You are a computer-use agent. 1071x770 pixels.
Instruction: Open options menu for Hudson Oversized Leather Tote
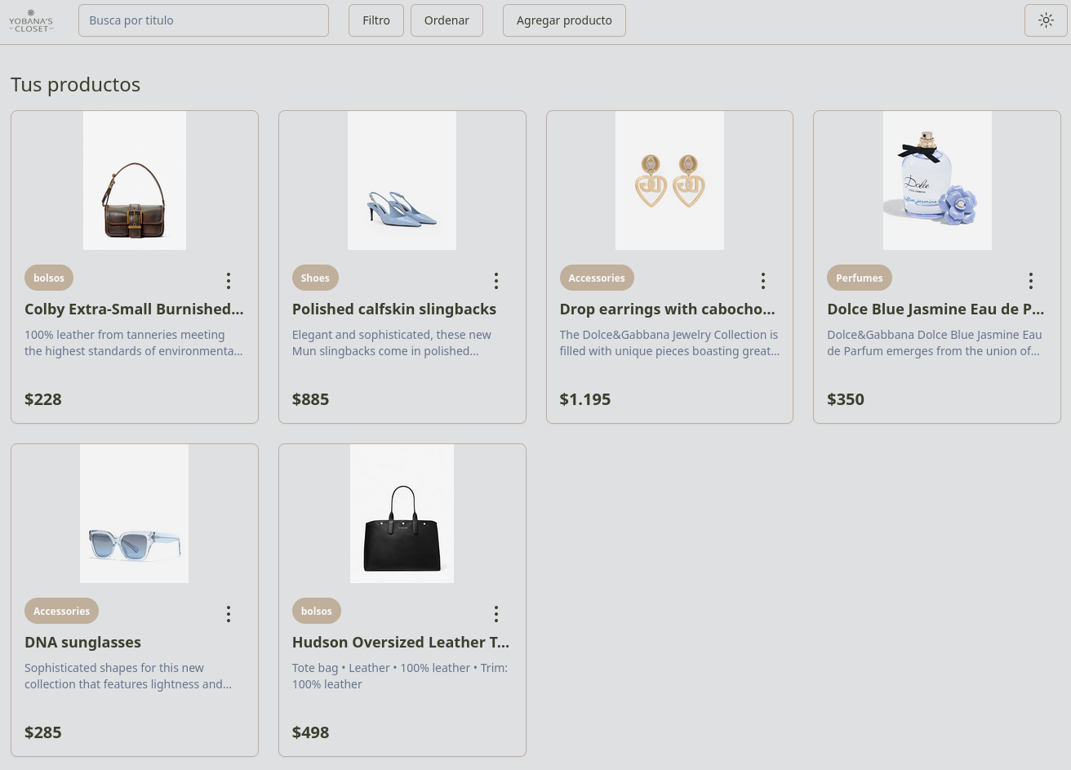[x=496, y=614]
